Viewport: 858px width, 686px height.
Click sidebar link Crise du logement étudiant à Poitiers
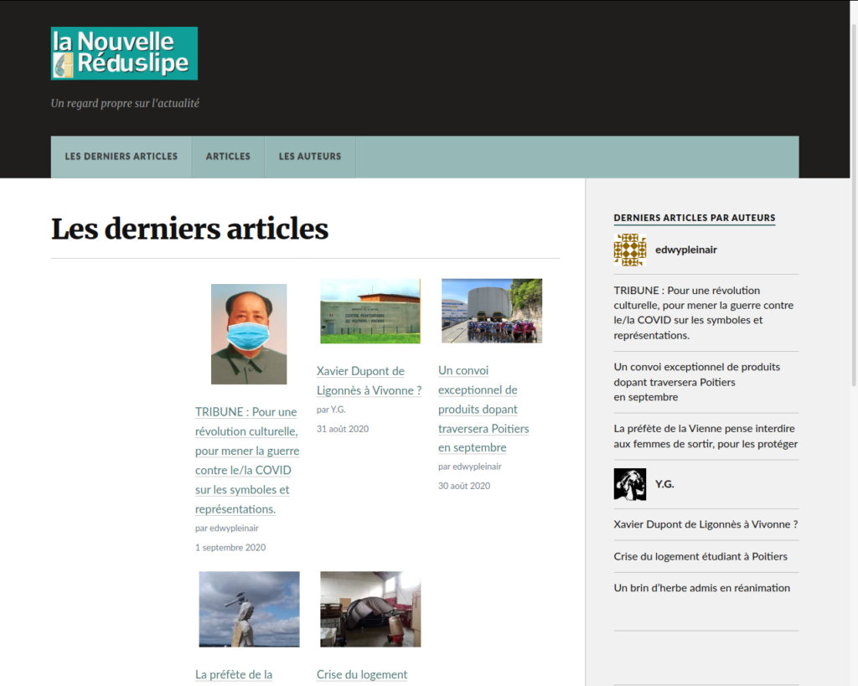[x=700, y=556]
